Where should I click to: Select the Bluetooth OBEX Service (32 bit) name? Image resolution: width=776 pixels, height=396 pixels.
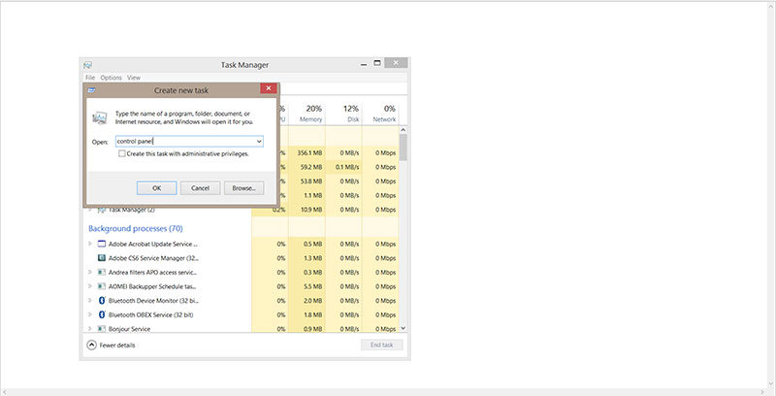150,314
